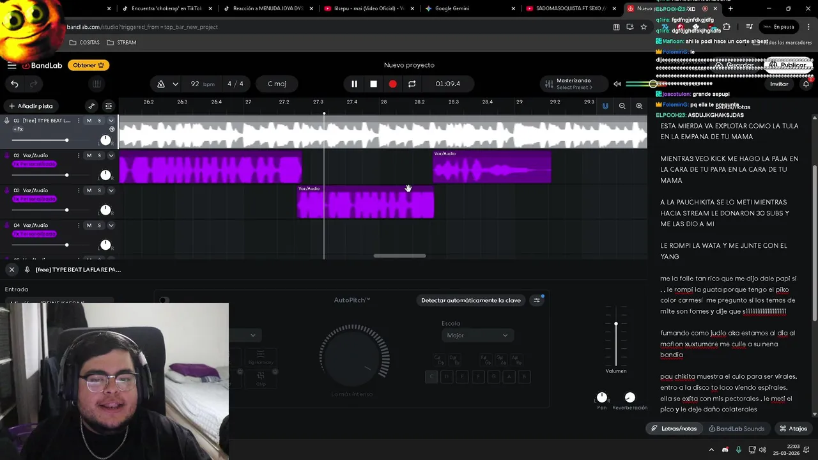The image size is (818, 460).
Task: Open AutoPitch settings sliders icon
Action: tap(537, 300)
